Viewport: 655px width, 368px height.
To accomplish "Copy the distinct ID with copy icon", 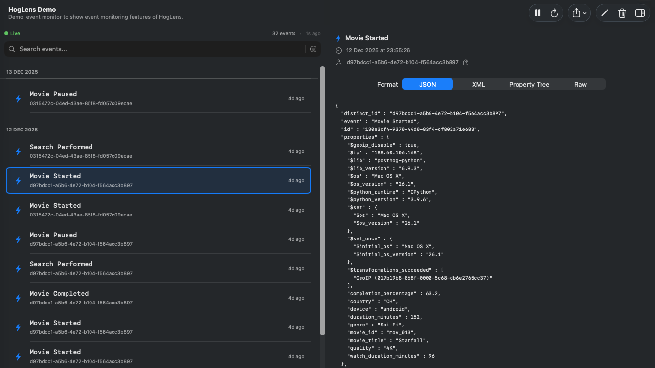I will tap(466, 63).
